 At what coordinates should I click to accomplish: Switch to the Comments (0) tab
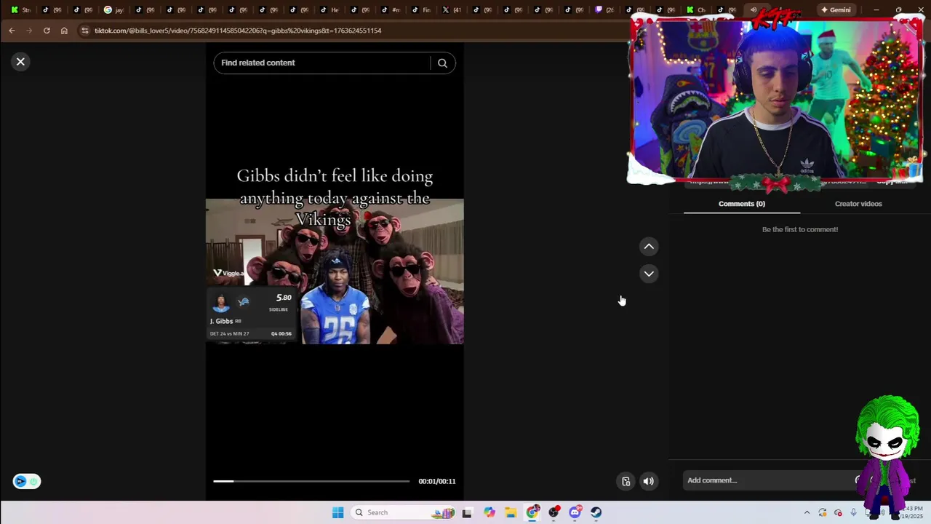click(742, 204)
